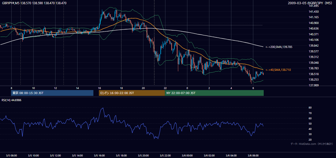
Task: Click the 3/6 00:00 date label
Action: pyautogui.click(x=187, y=156)
